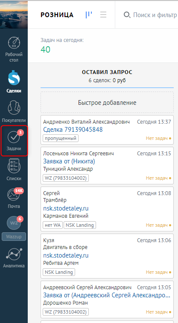Open deal Сделка 79139045848
178x323 pixels.
[x=73, y=130]
